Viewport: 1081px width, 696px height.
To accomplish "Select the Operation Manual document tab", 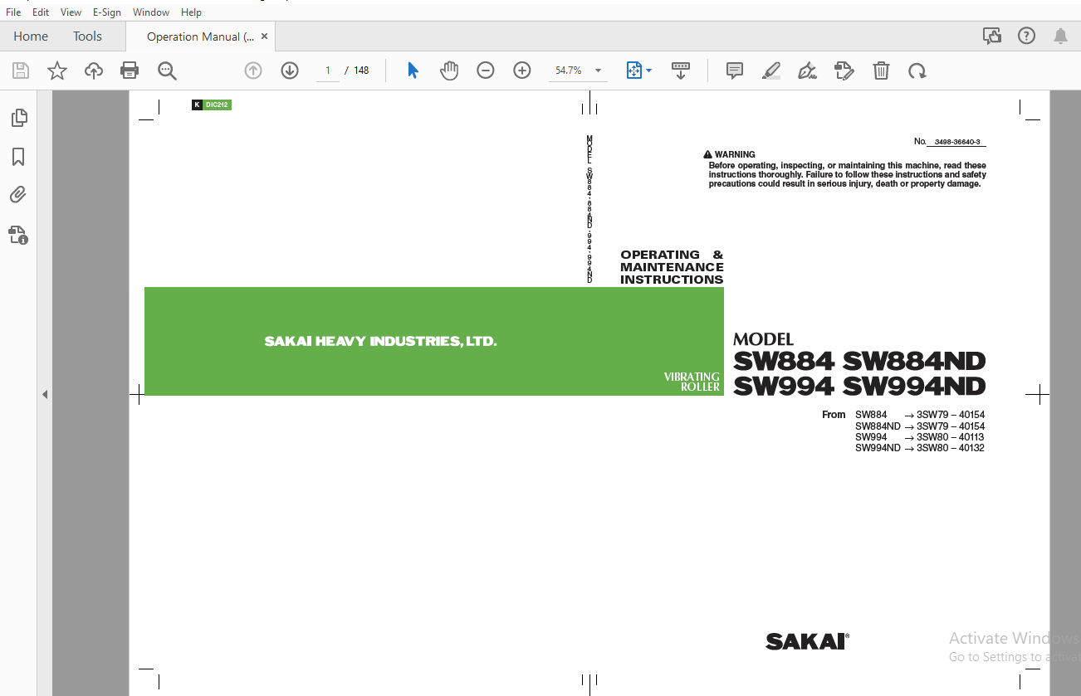I will coord(200,37).
